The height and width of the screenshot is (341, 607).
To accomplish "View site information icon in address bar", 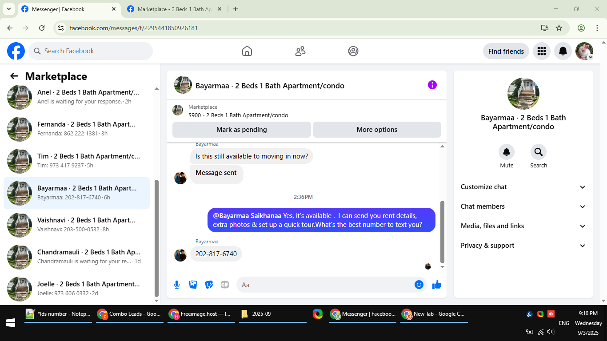I will pos(61,28).
